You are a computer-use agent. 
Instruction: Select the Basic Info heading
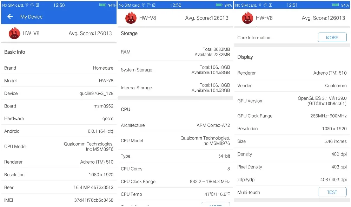point(14,52)
